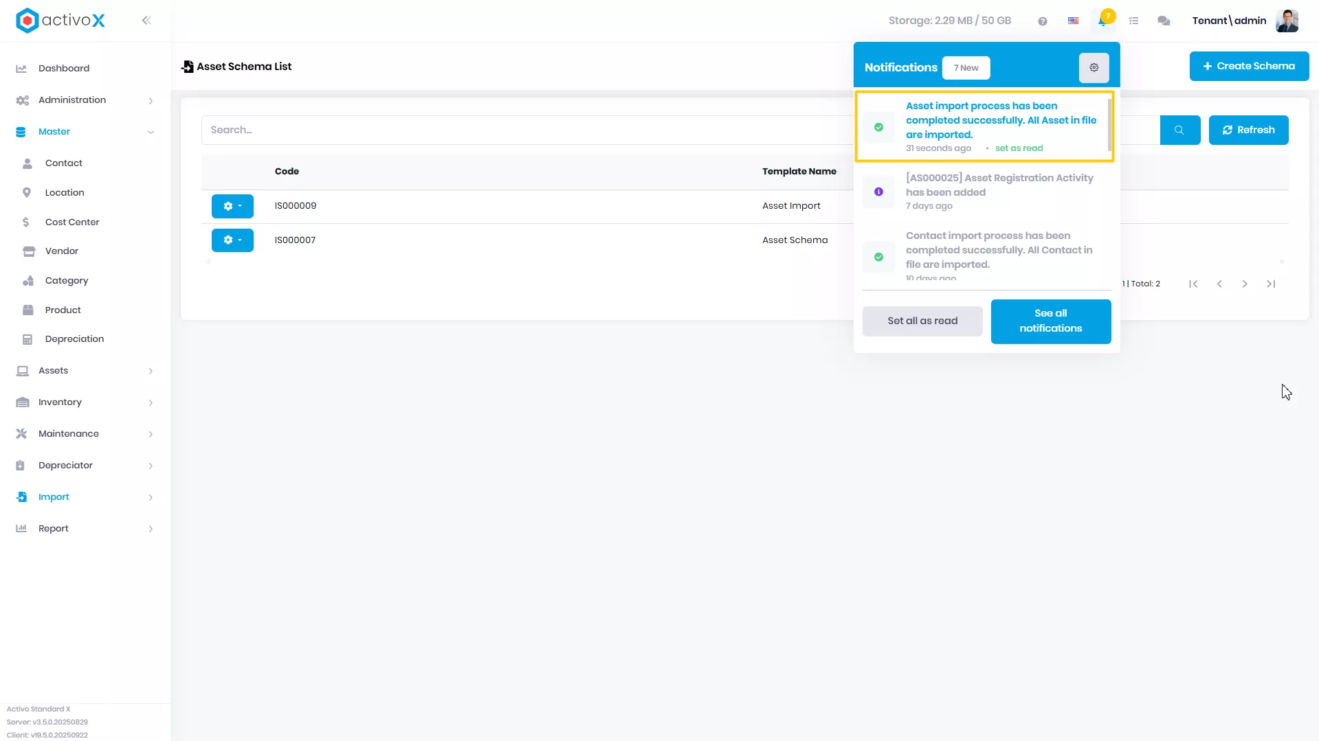The image size is (1319, 741).
Task: Collapse the sidebar with double-chevron icon
Action: coord(146,21)
